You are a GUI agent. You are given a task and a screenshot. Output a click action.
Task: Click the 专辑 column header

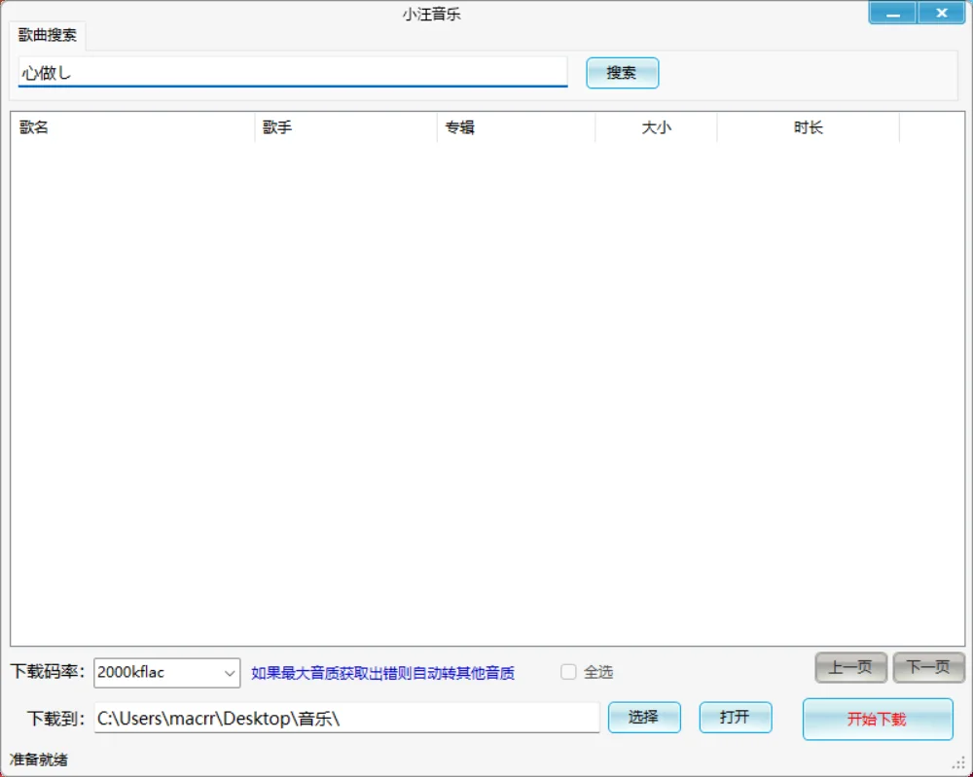pos(456,127)
